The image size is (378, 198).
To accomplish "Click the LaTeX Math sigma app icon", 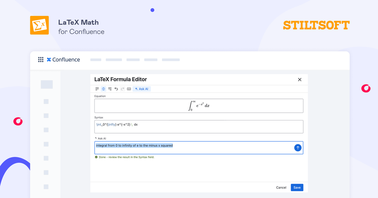I will point(39,25).
